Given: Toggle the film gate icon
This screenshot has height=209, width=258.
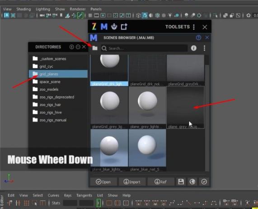Looking at the screenshot, I should pyautogui.click(x=96, y=15).
